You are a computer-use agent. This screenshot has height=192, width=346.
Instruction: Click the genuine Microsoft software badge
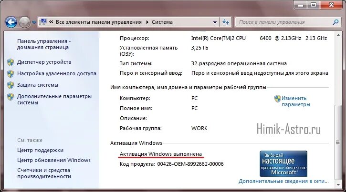click(283, 163)
